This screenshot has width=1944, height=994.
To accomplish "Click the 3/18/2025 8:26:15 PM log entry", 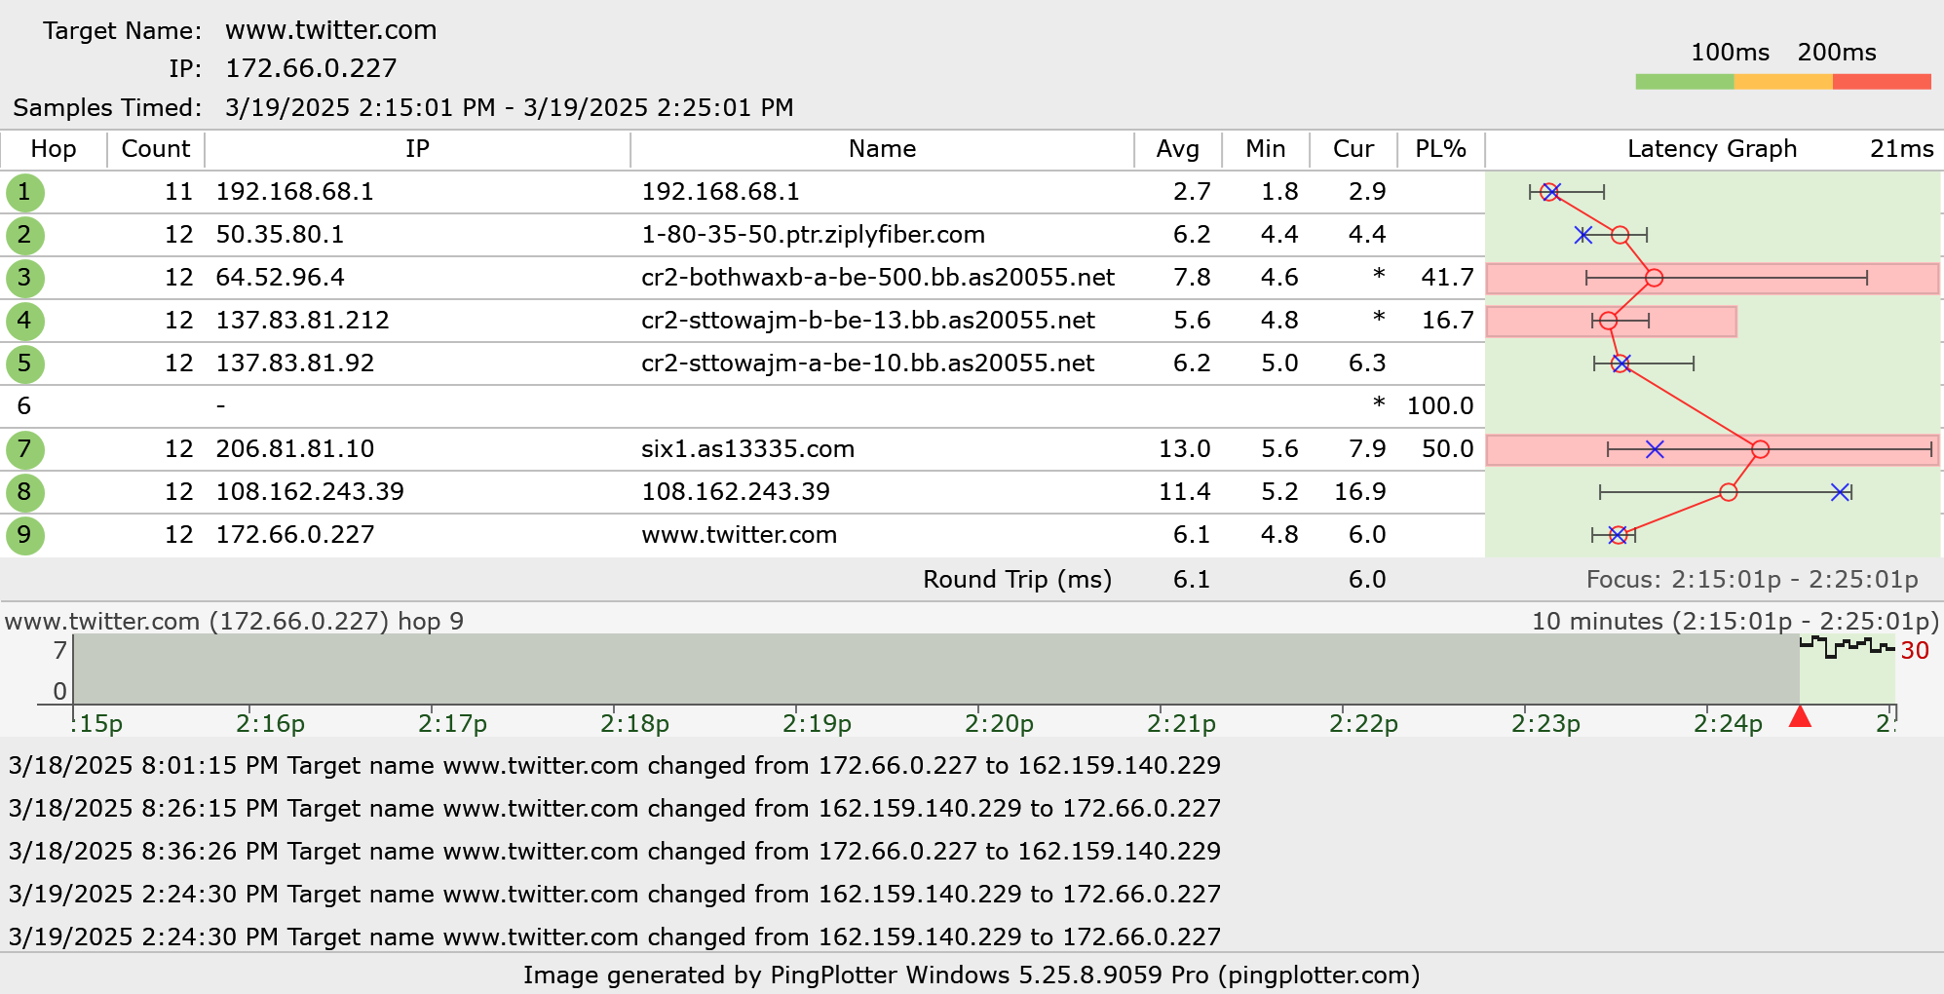I will tap(614, 809).
